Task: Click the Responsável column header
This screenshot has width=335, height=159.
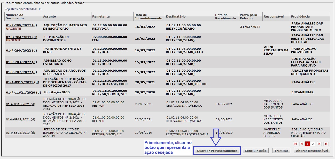Action: click(276, 16)
